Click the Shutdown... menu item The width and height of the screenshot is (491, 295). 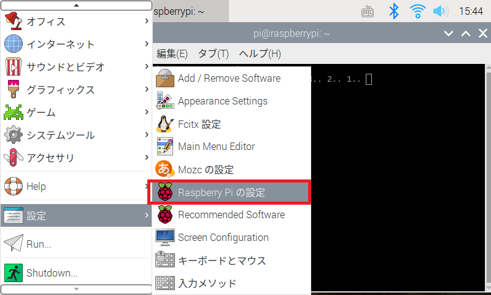[x=76, y=273]
